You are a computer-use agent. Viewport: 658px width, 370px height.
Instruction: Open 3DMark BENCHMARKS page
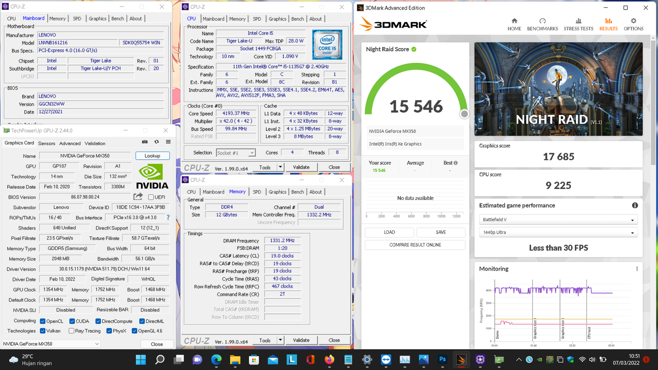tap(543, 24)
